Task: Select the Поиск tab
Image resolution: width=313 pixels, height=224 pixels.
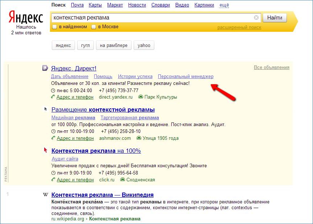Action: [58, 5]
